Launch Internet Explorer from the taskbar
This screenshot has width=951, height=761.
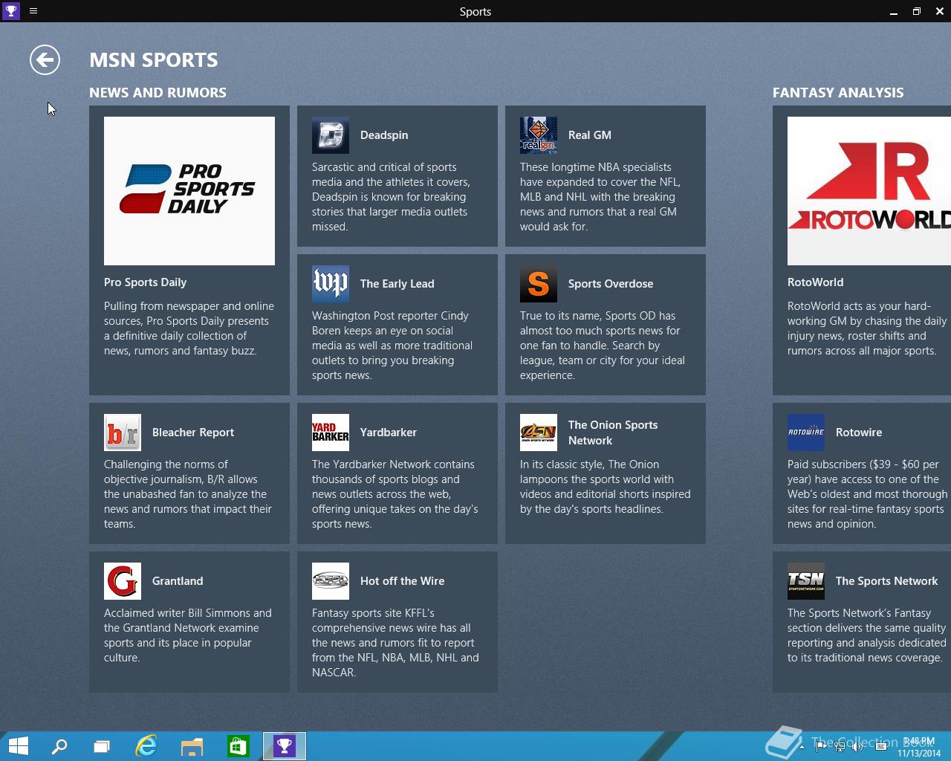click(x=146, y=746)
